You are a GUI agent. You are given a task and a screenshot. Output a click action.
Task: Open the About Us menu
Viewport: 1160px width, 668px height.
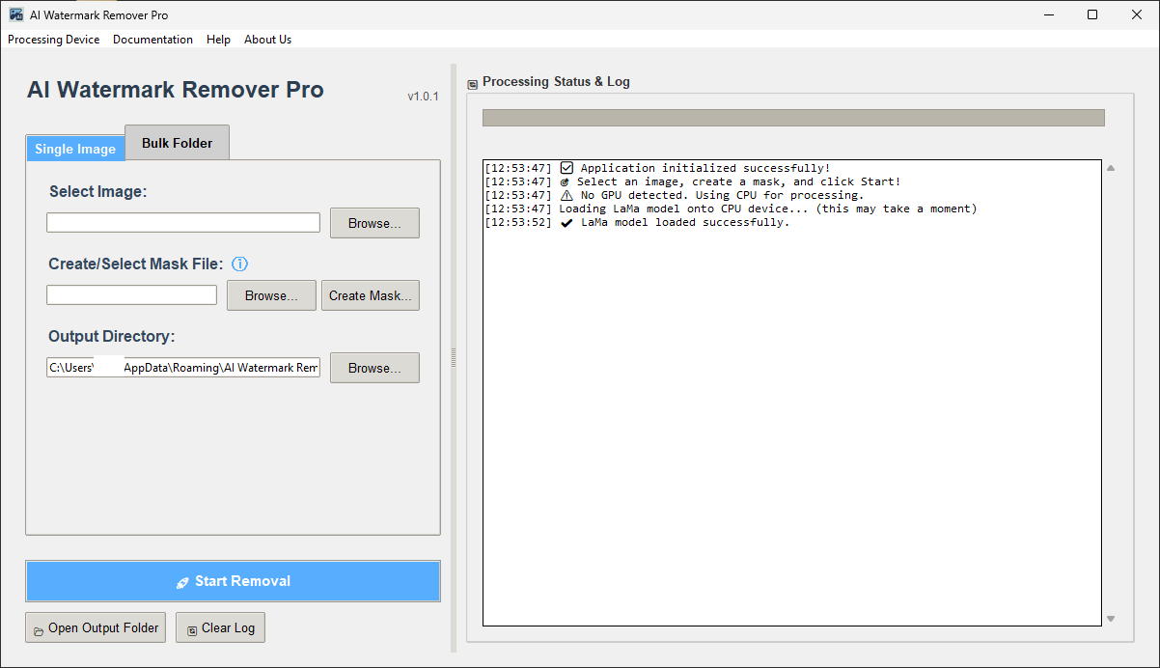click(x=267, y=40)
